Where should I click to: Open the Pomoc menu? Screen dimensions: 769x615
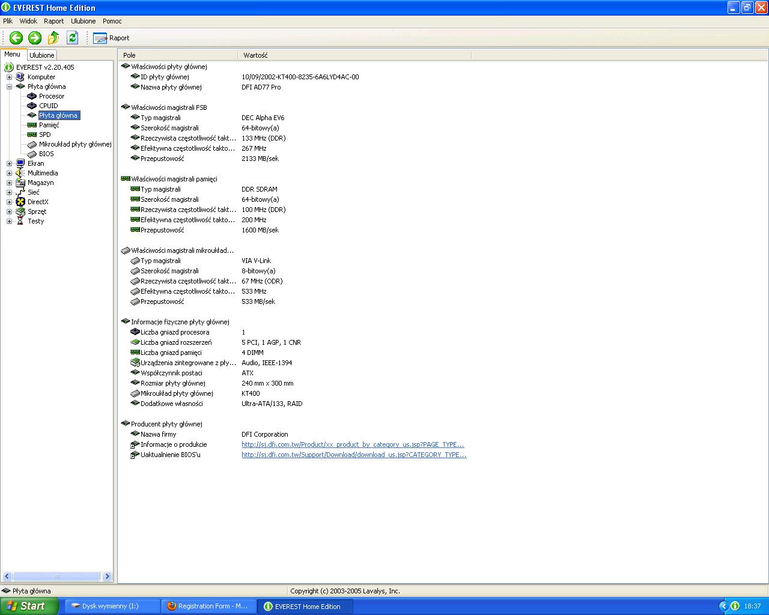112,21
